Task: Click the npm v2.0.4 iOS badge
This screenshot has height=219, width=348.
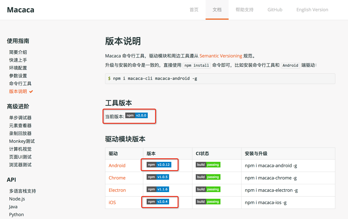Action: click(x=158, y=202)
